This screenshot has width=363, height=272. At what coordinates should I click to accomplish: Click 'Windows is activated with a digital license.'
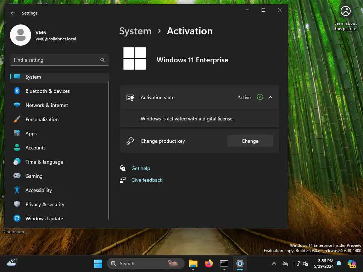(187, 119)
